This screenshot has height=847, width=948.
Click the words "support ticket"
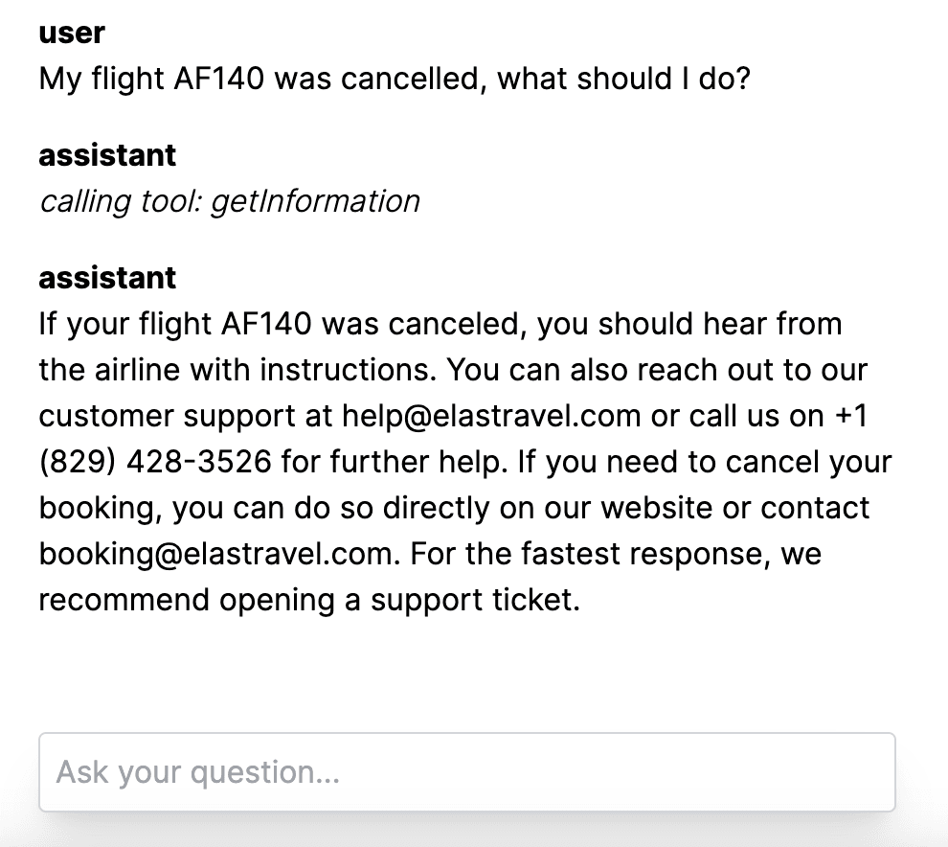click(475, 600)
